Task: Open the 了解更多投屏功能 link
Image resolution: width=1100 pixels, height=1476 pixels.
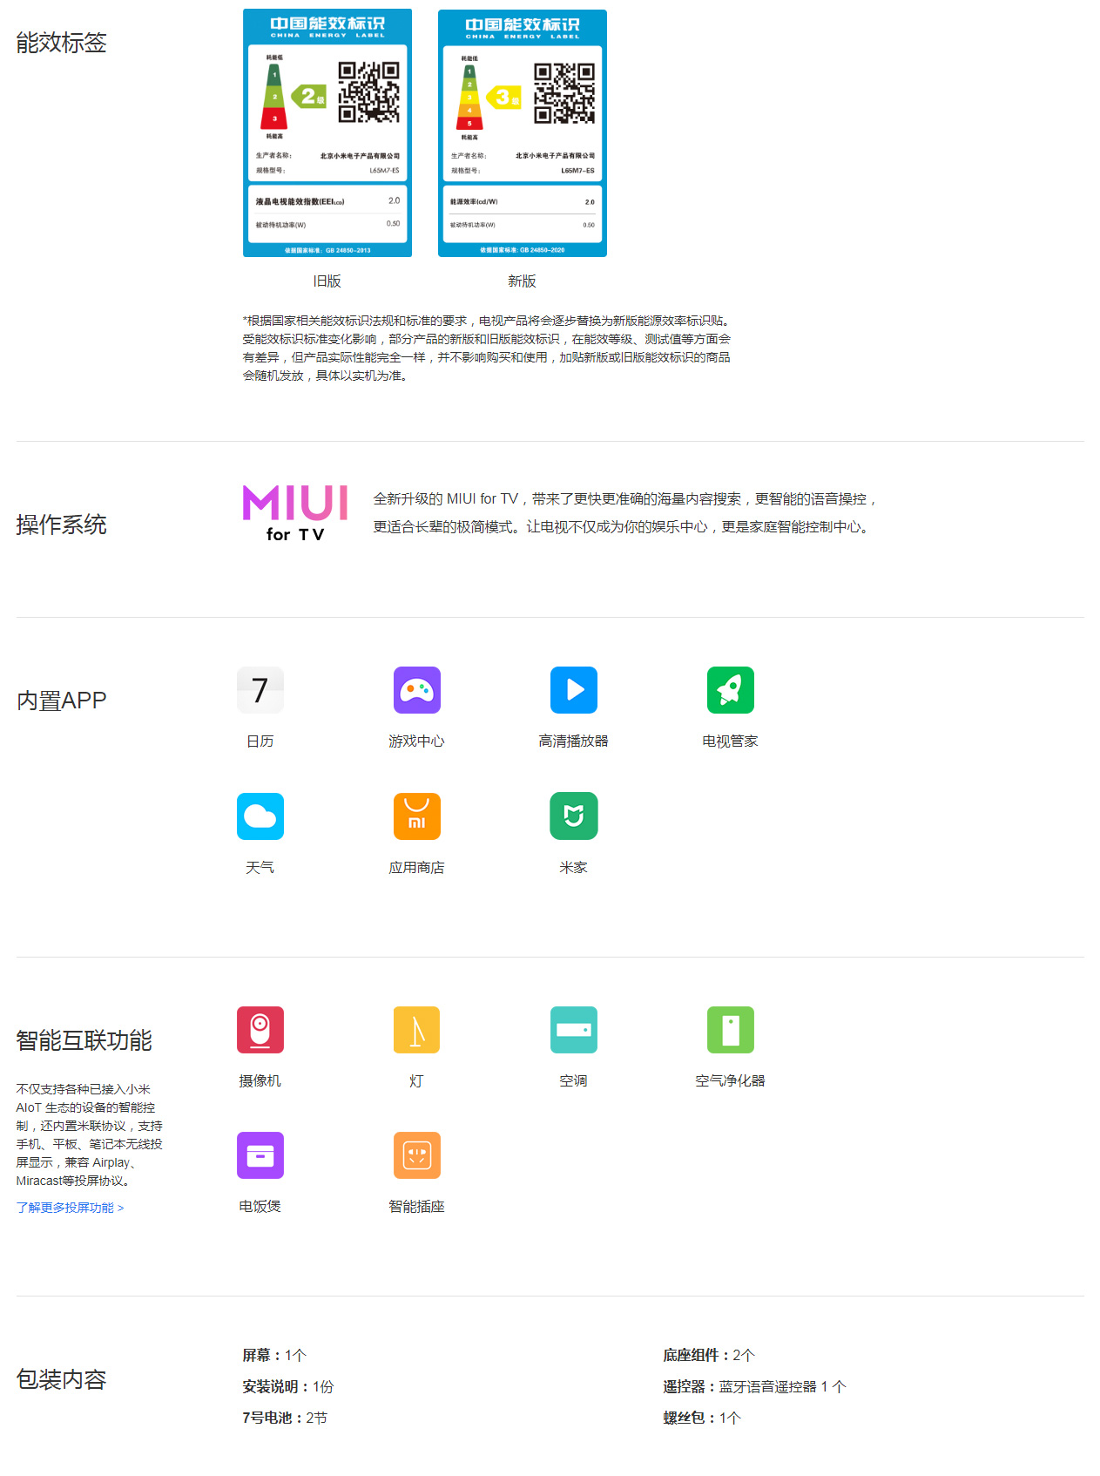Action: coord(70,1208)
